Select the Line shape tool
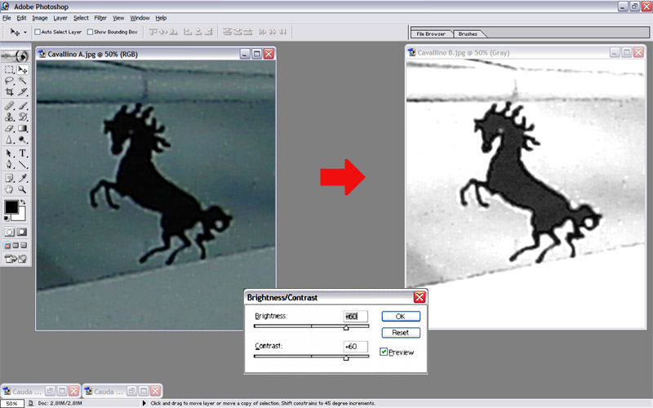The height and width of the screenshot is (408, 653). [23, 165]
